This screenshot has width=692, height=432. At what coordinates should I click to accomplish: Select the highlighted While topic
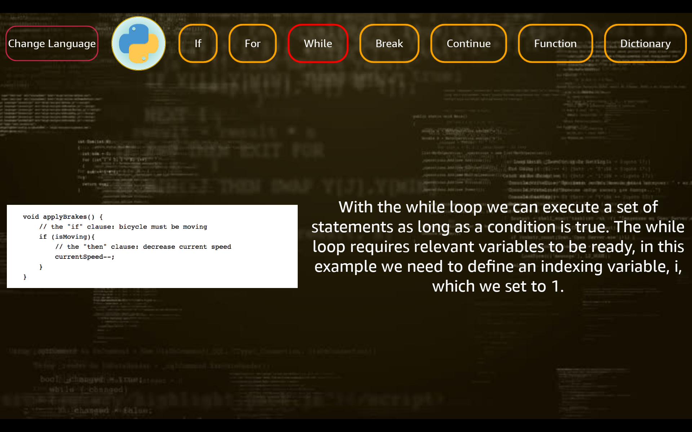(x=318, y=44)
